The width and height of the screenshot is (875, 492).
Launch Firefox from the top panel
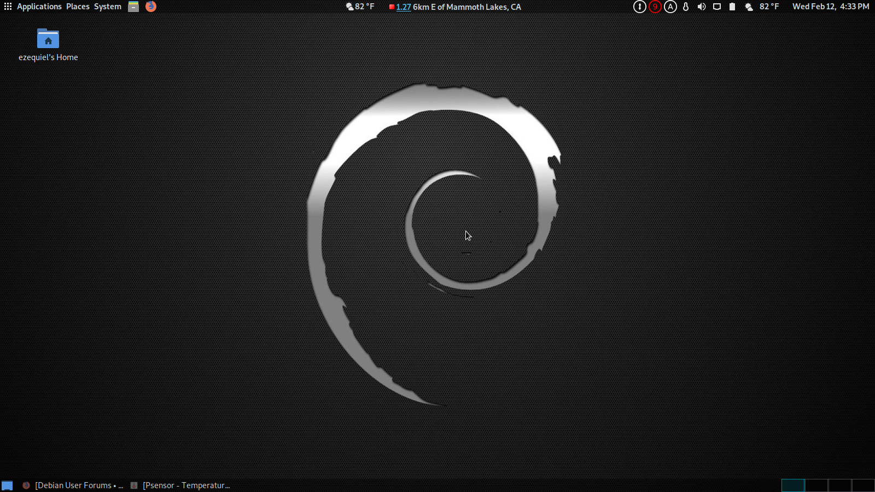point(151,7)
